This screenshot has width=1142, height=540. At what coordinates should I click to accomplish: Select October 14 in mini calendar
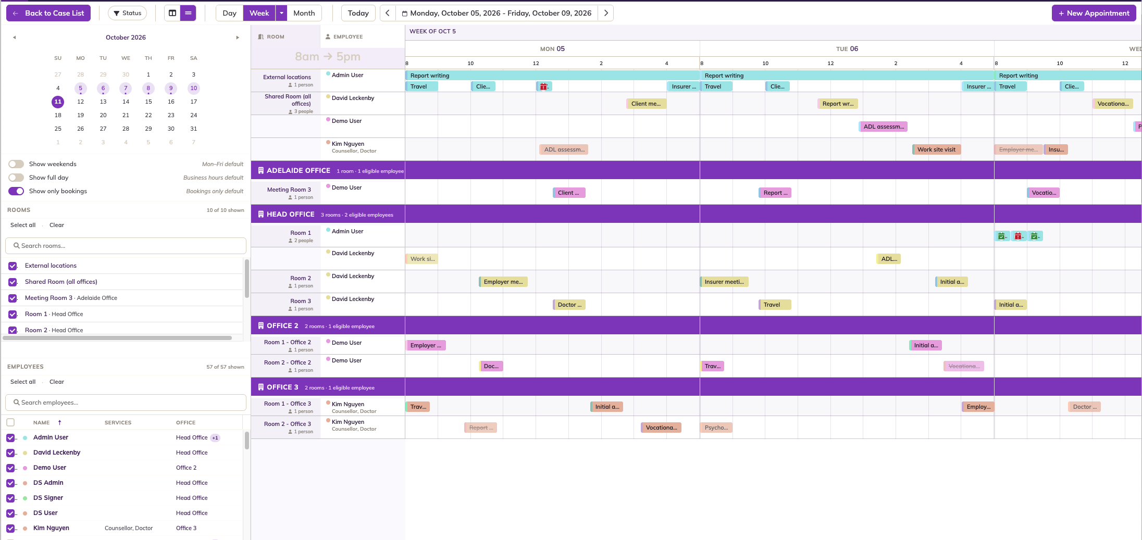(126, 102)
